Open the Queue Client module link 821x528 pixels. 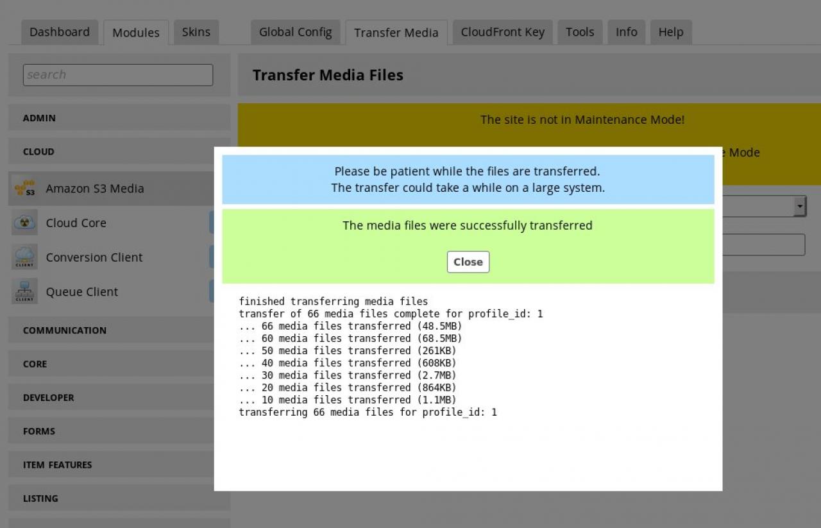[82, 292]
